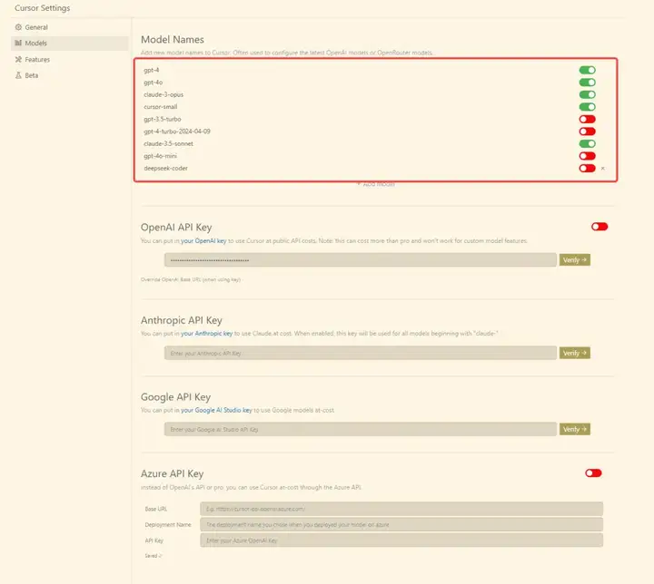Click the Features tools icon
Image resolution: width=654 pixels, height=584 pixels.
(18, 60)
